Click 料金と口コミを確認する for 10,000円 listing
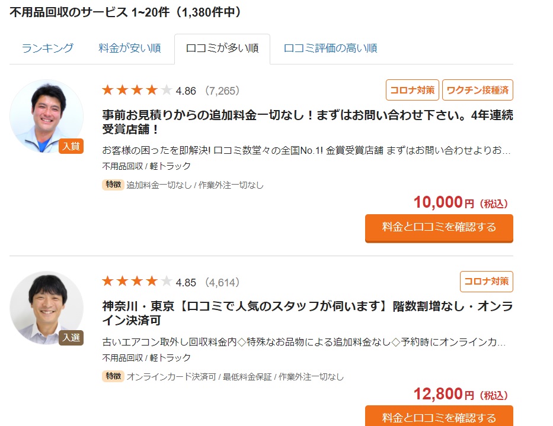 click(439, 228)
